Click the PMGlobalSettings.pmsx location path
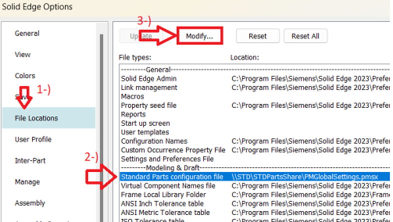Screen dimensions: 393x222 pyautogui.click(x=305, y=177)
